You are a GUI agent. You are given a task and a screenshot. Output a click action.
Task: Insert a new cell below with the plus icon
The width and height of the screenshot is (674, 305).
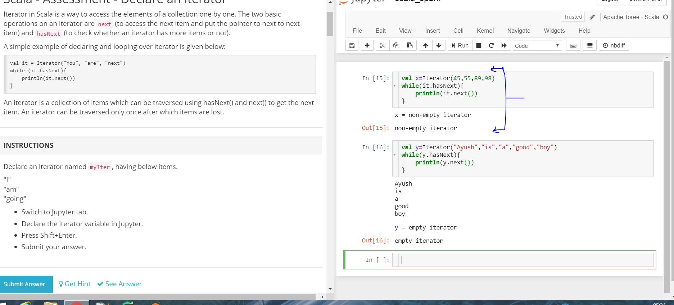point(367,45)
